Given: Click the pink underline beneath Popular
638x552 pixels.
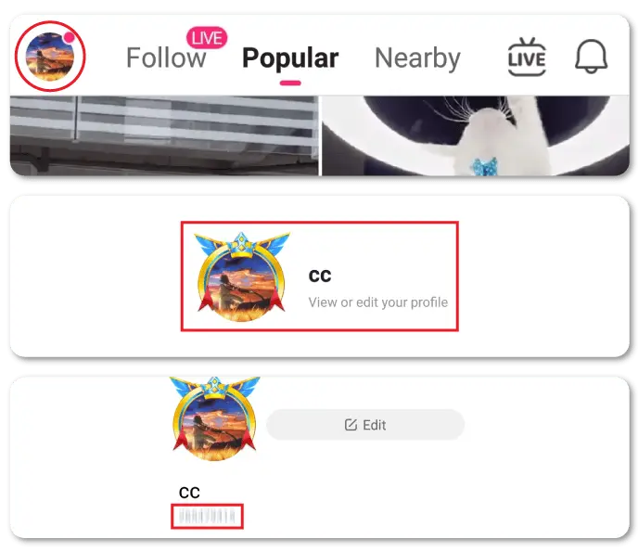Looking at the screenshot, I should (x=290, y=83).
